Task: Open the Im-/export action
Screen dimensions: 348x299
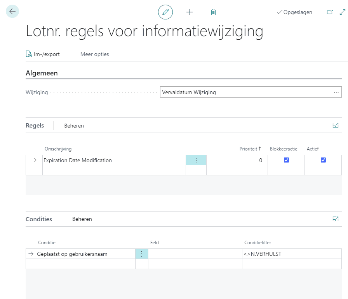Action: [x=43, y=54]
